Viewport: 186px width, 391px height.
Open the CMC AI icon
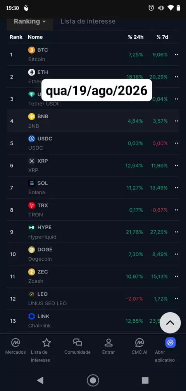pyautogui.click(x=139, y=343)
